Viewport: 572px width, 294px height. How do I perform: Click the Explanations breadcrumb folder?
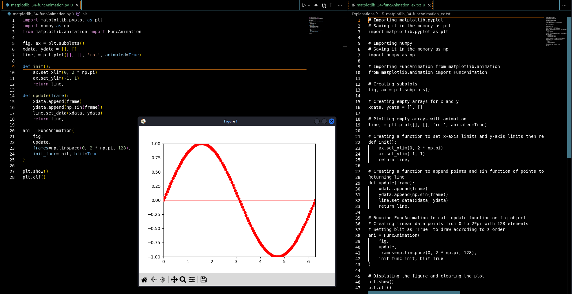pyautogui.click(x=363, y=14)
